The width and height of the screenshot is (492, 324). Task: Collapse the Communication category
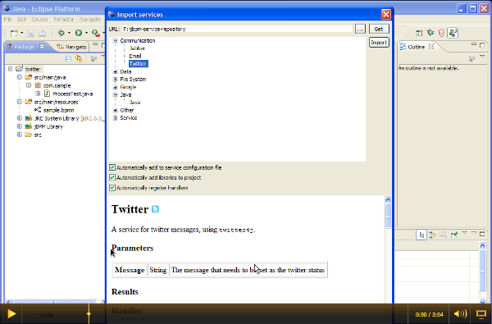[115, 40]
